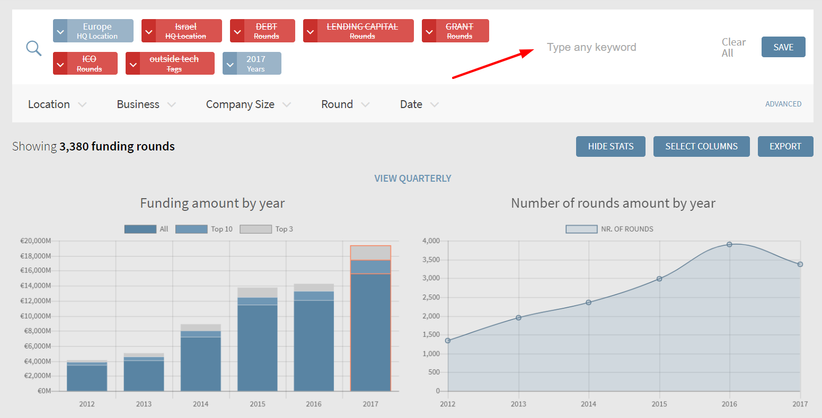Expand the Round filter dropdown
This screenshot has width=822, height=418.
(345, 104)
